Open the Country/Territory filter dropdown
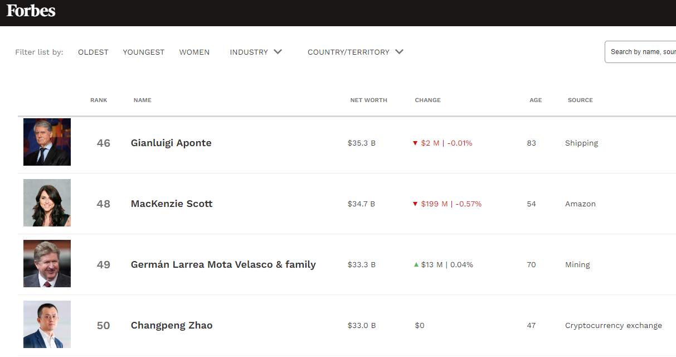 tap(355, 52)
